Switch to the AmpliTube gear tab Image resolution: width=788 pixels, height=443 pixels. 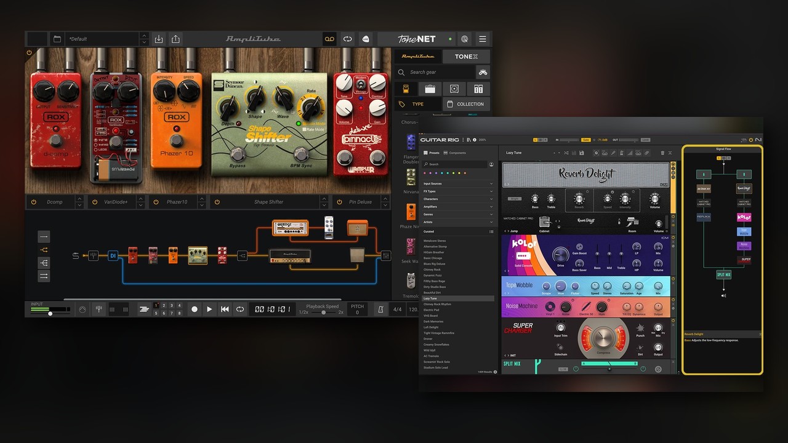click(418, 56)
